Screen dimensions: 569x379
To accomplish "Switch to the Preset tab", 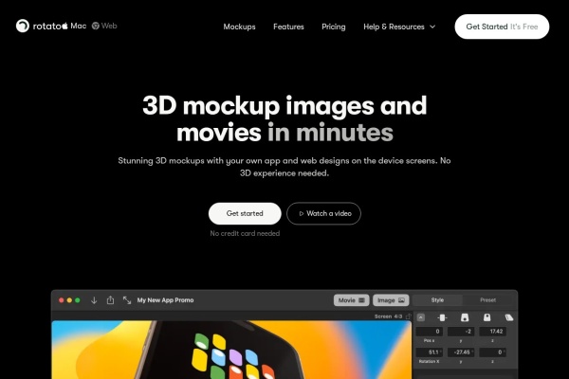I will point(488,300).
